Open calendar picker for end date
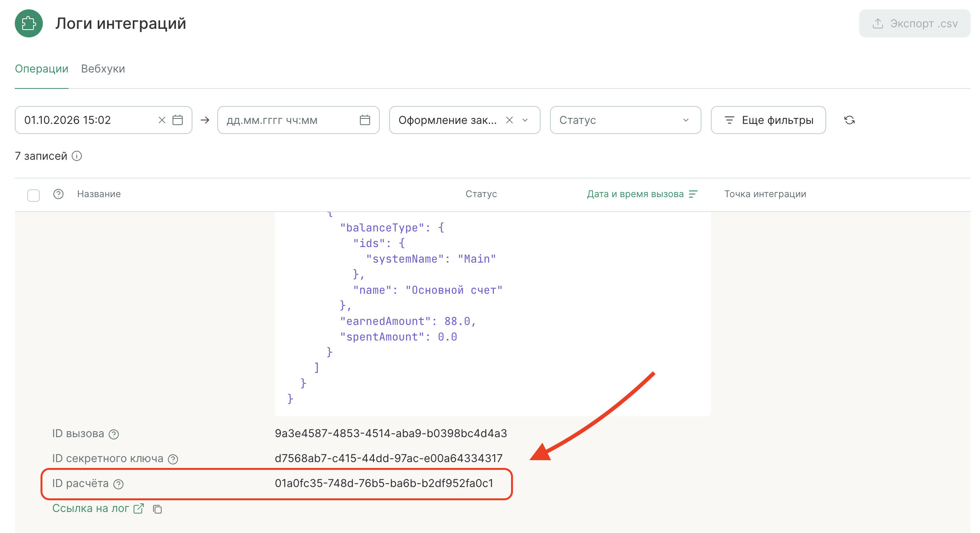Image resolution: width=980 pixels, height=533 pixels. coord(365,120)
